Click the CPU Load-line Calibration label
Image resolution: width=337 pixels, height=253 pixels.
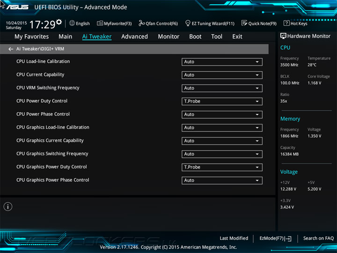(x=43, y=61)
